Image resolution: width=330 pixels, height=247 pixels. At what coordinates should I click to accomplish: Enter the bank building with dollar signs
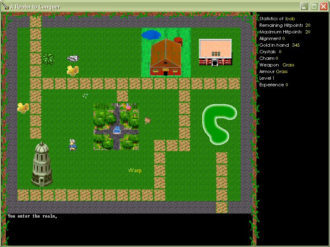[215, 62]
